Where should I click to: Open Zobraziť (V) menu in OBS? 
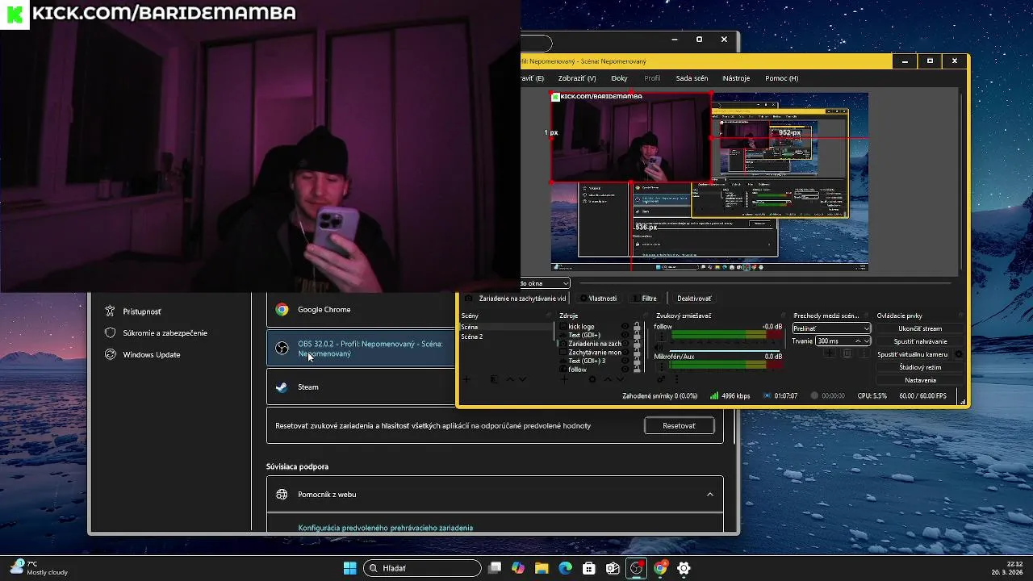coord(577,78)
